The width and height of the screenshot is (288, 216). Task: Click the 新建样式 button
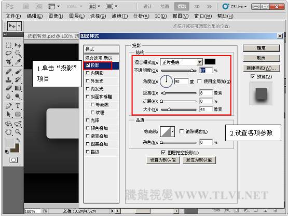(x=261, y=68)
